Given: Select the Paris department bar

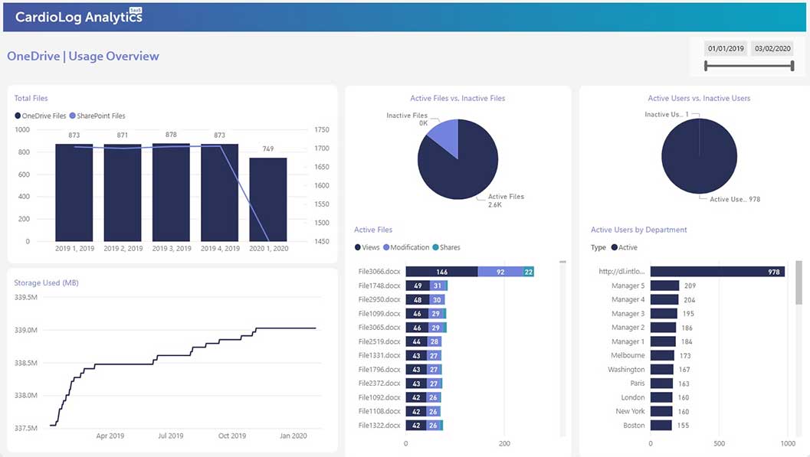Looking at the screenshot, I should point(662,384).
